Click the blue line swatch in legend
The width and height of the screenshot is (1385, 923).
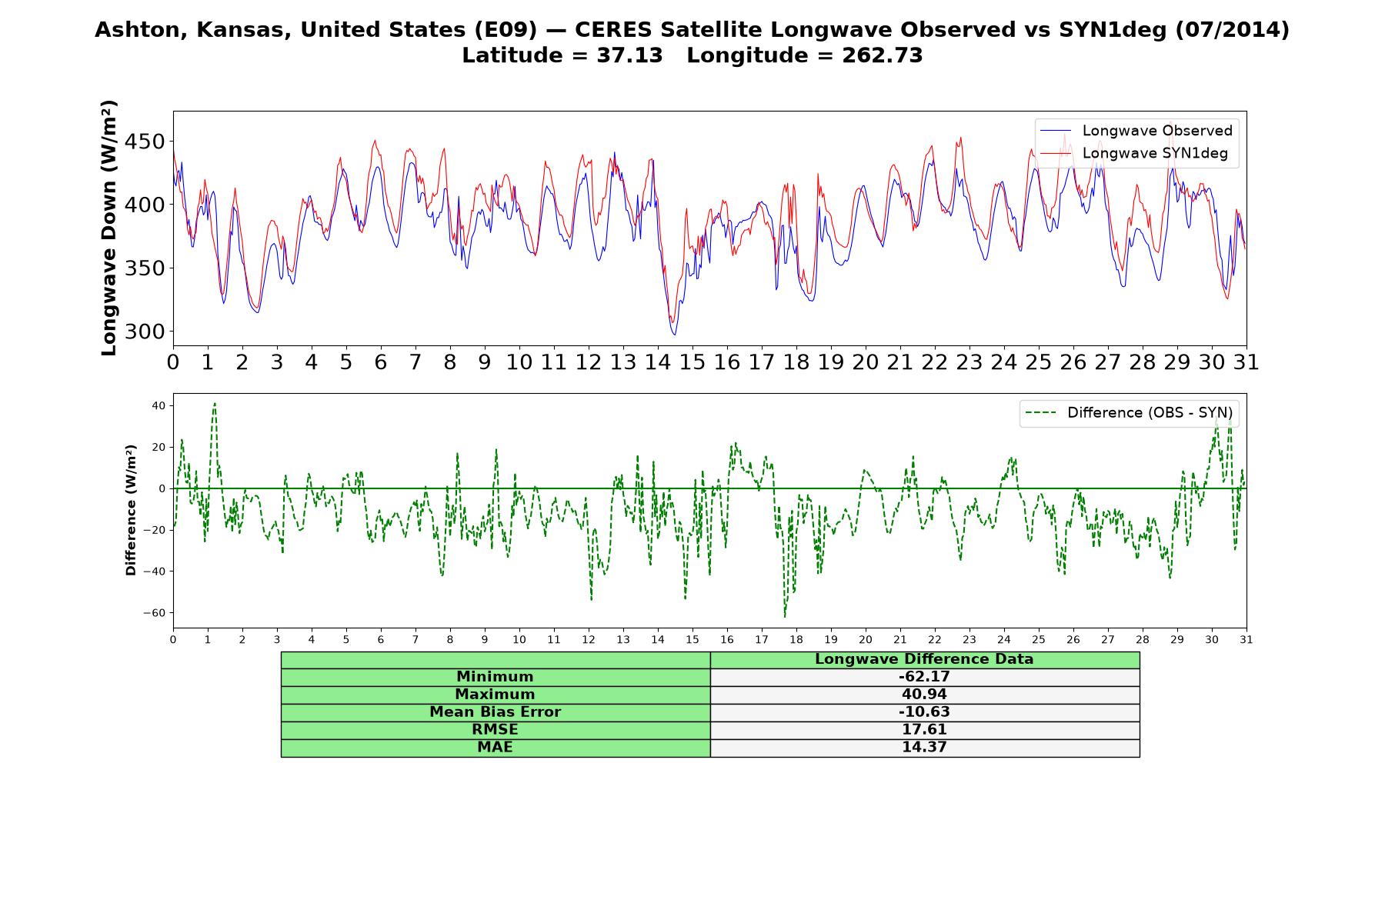1056,131
